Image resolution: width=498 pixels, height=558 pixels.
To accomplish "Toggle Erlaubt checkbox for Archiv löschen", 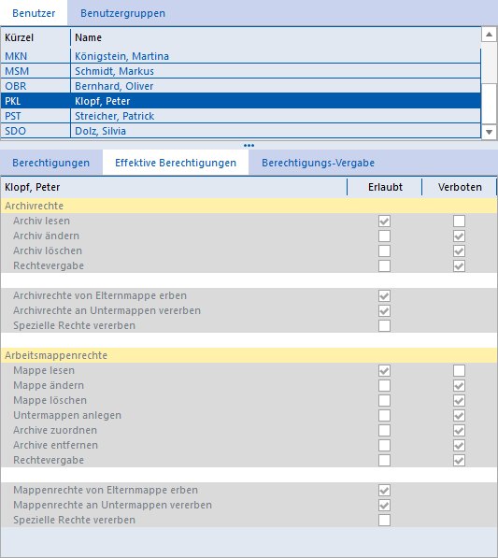I will [x=384, y=250].
